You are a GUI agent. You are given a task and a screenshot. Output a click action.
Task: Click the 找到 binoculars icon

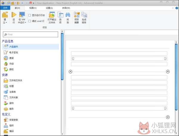click(68, 15)
